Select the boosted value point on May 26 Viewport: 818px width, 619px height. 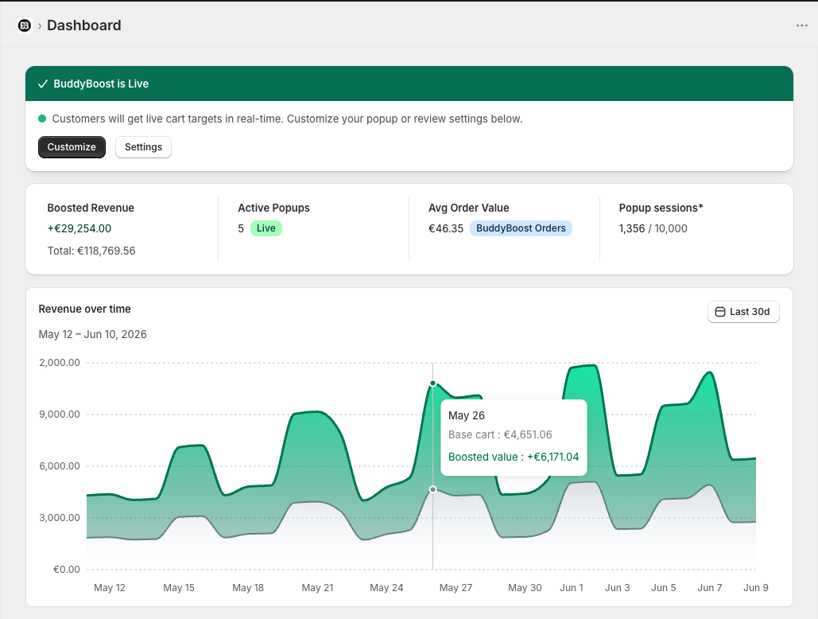click(x=433, y=383)
